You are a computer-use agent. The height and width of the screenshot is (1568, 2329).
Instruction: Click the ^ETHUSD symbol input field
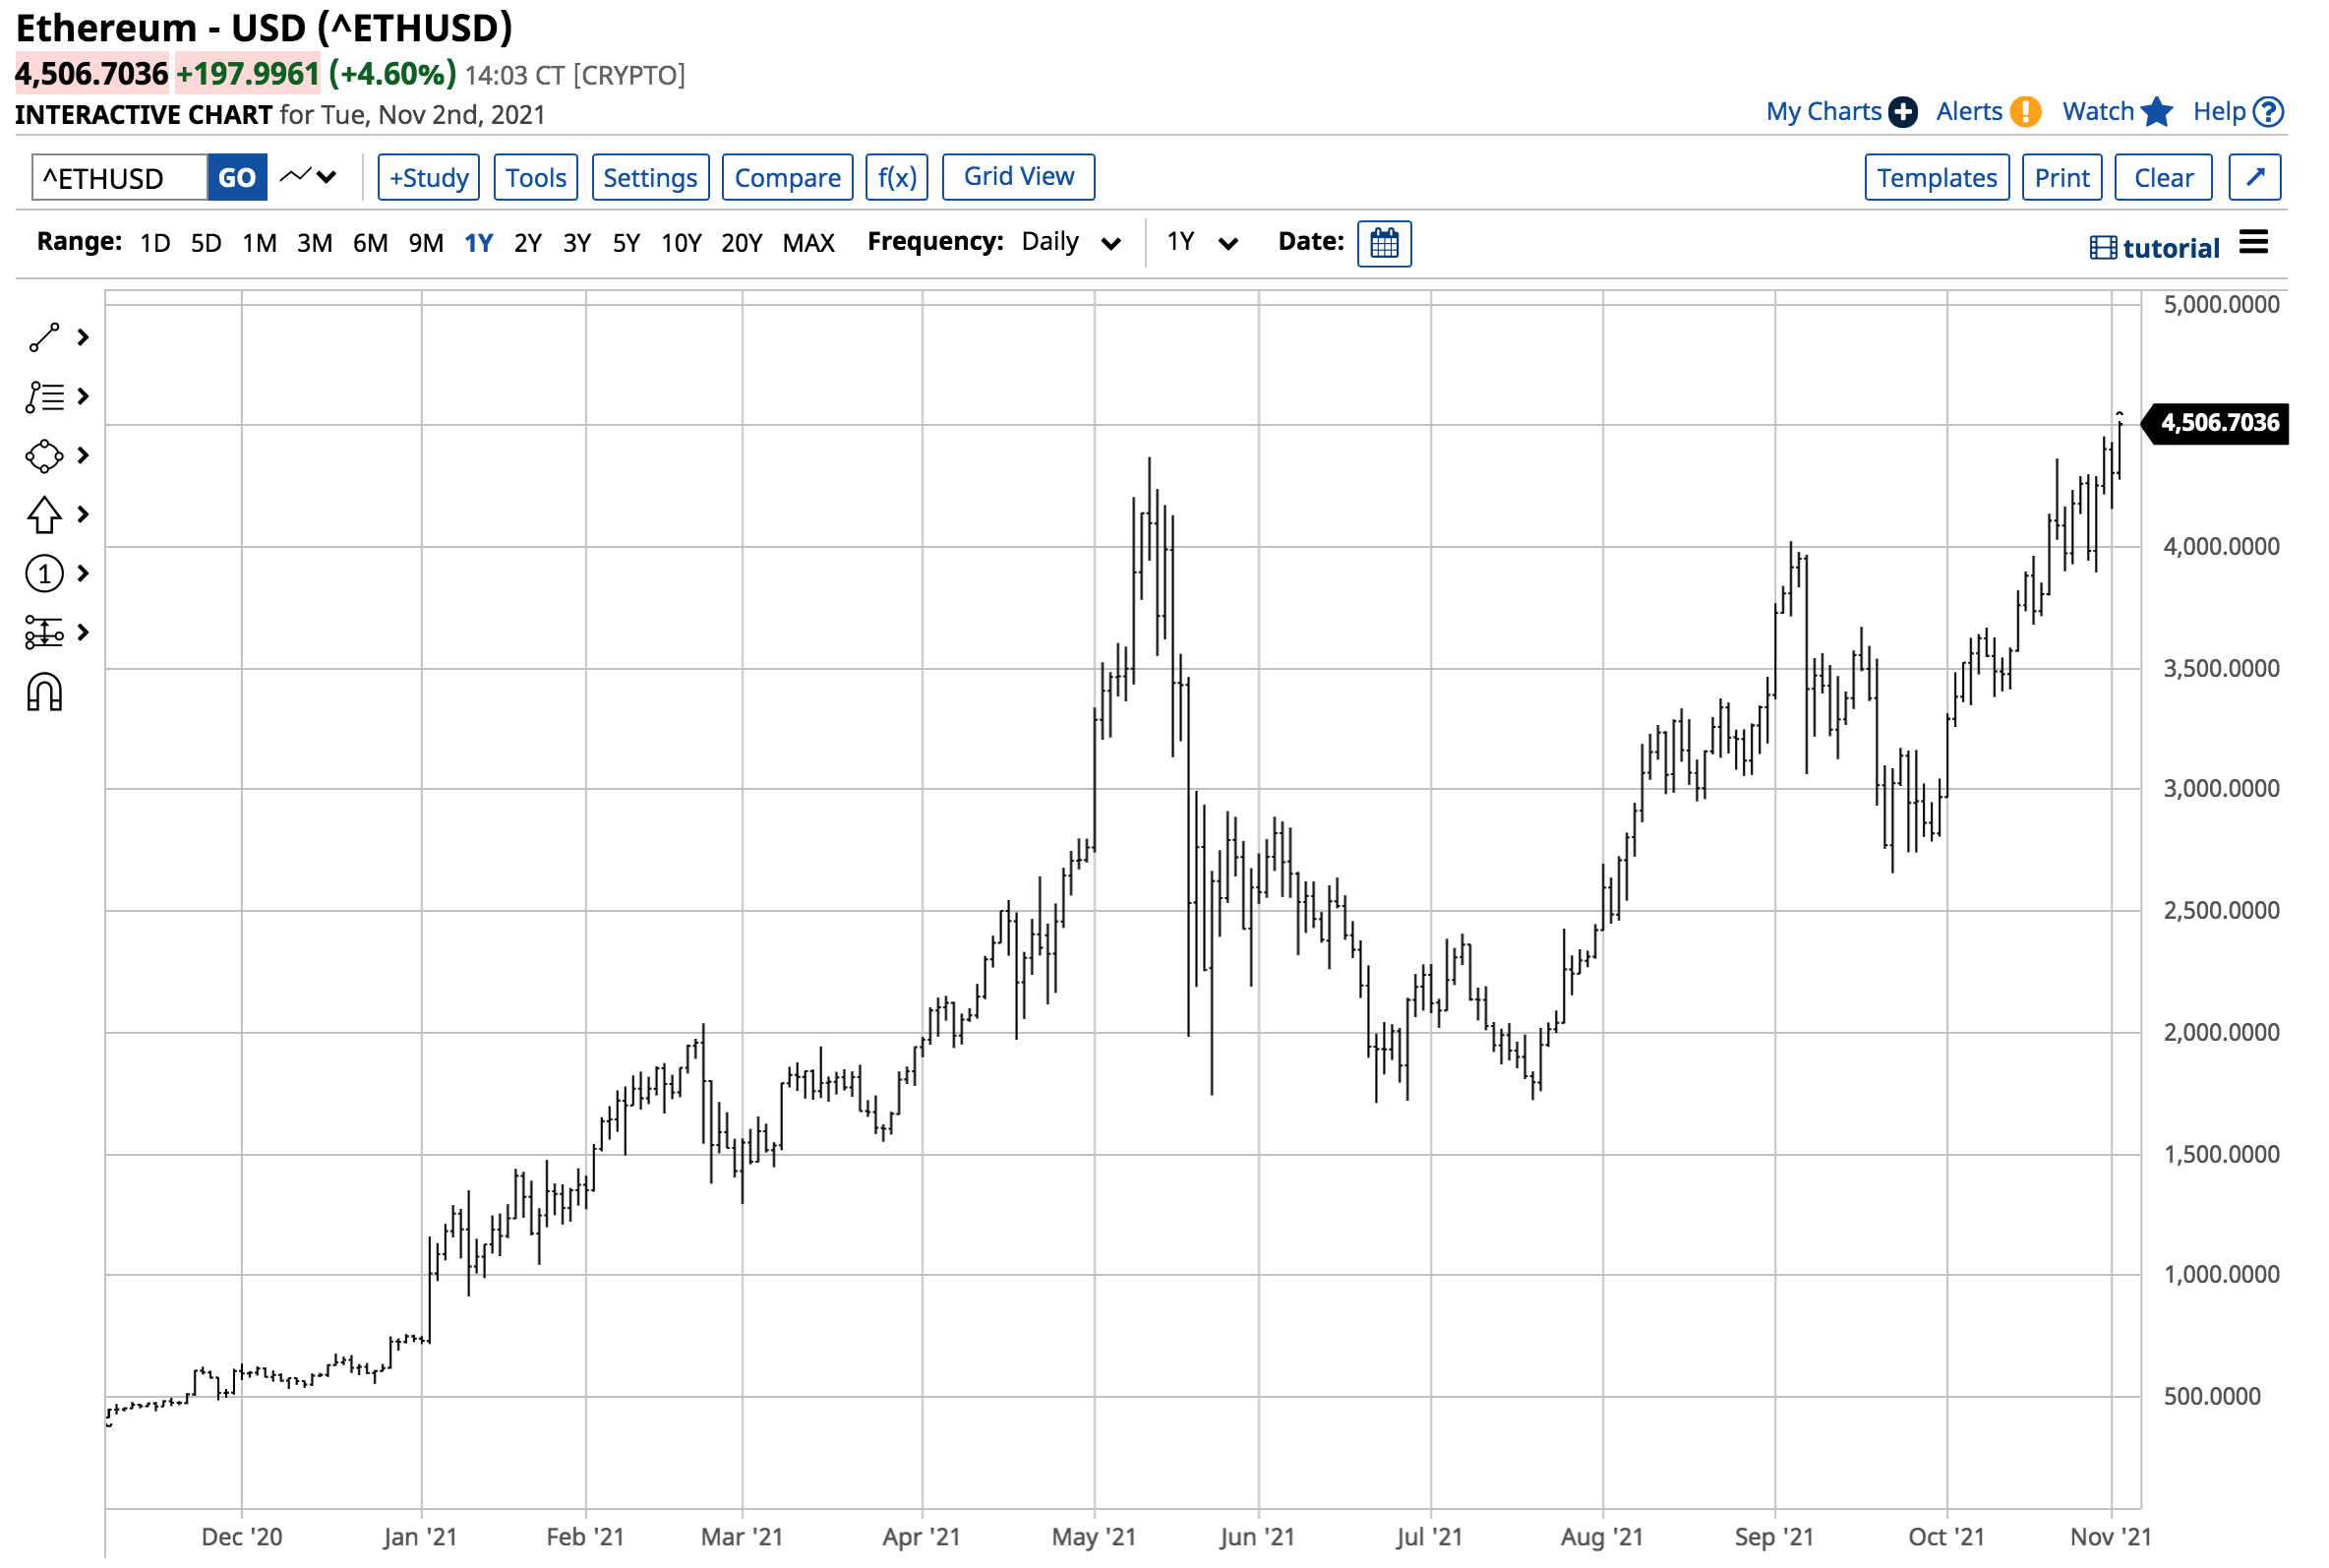tap(120, 177)
